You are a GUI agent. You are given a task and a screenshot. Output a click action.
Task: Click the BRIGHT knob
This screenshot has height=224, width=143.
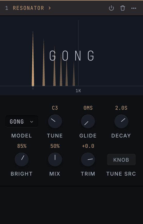point(22,159)
